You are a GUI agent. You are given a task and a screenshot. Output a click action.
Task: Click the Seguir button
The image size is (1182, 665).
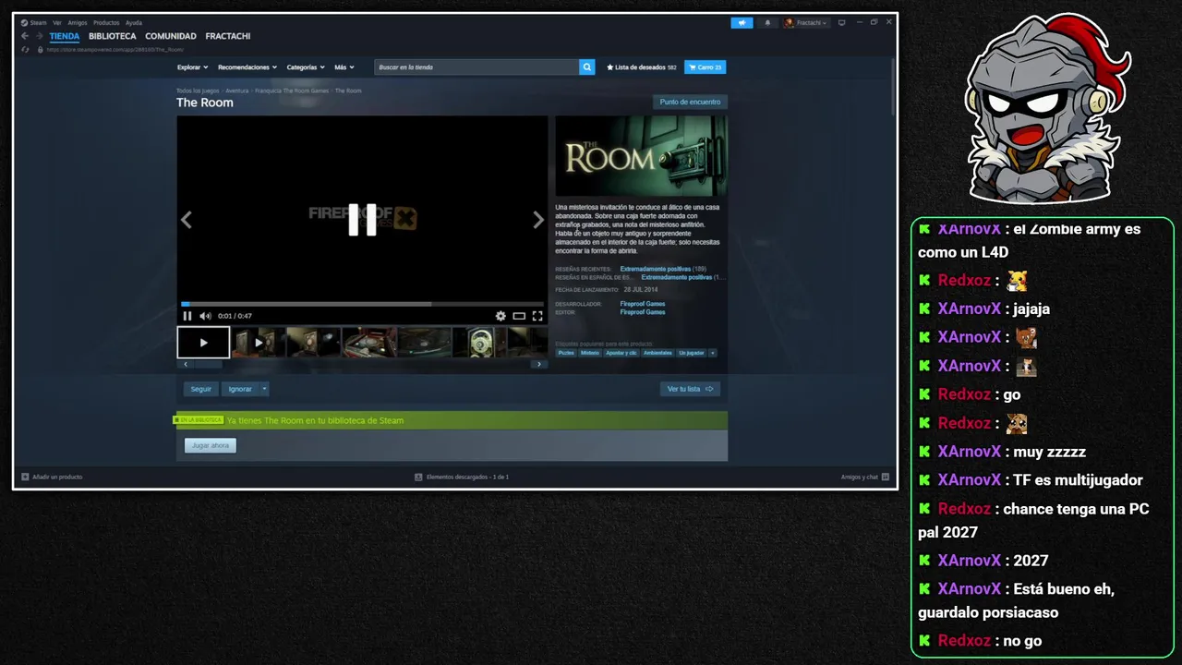click(201, 389)
